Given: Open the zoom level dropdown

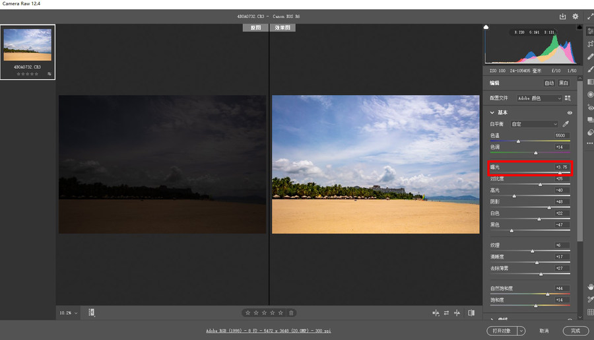Looking at the screenshot, I should pos(68,313).
